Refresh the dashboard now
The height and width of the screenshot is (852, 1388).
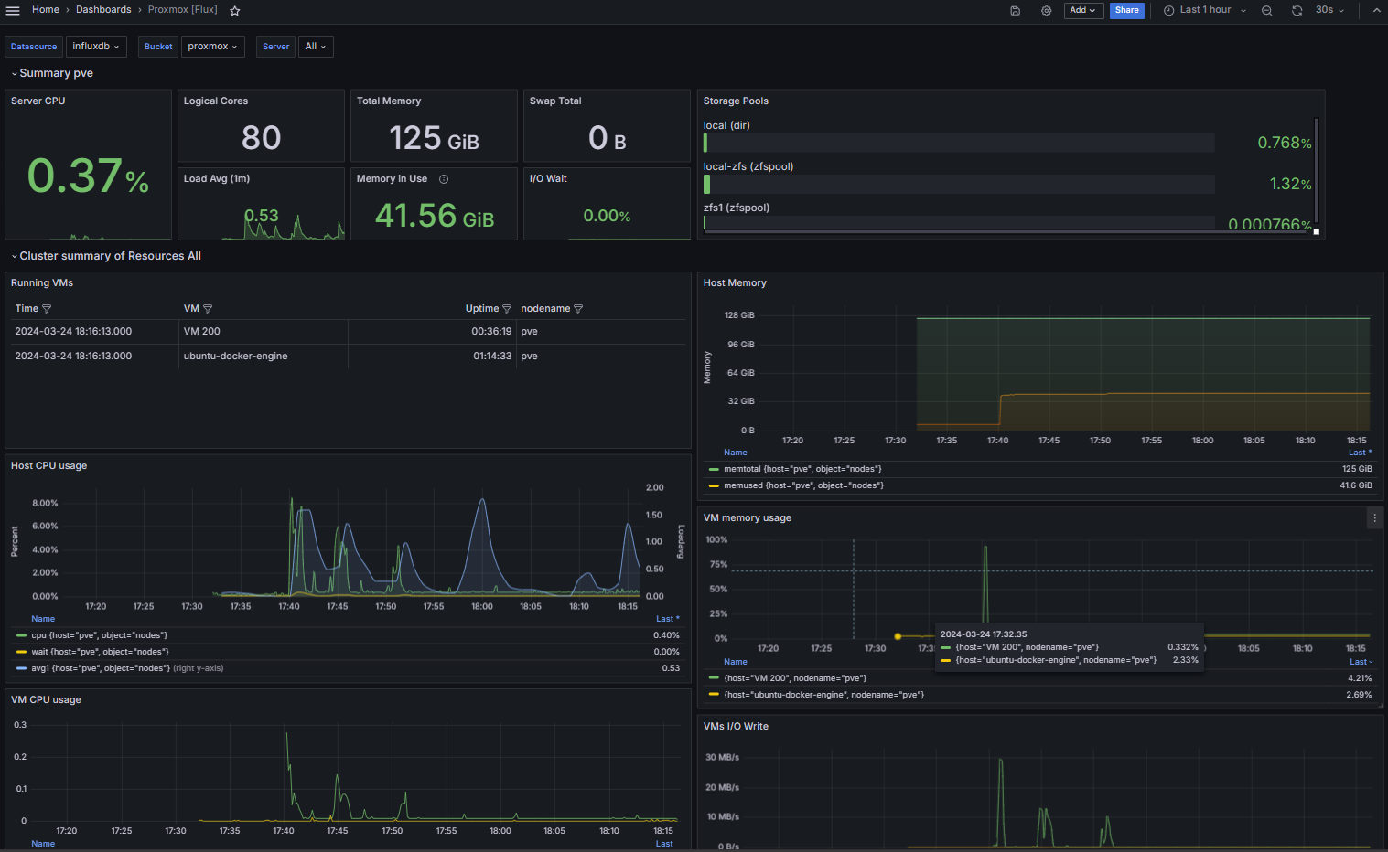pos(1297,11)
